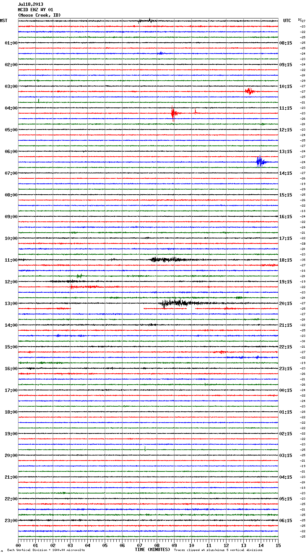Pick the 12:00 MST time label
The image size is (307, 555).
click(x=11, y=282)
